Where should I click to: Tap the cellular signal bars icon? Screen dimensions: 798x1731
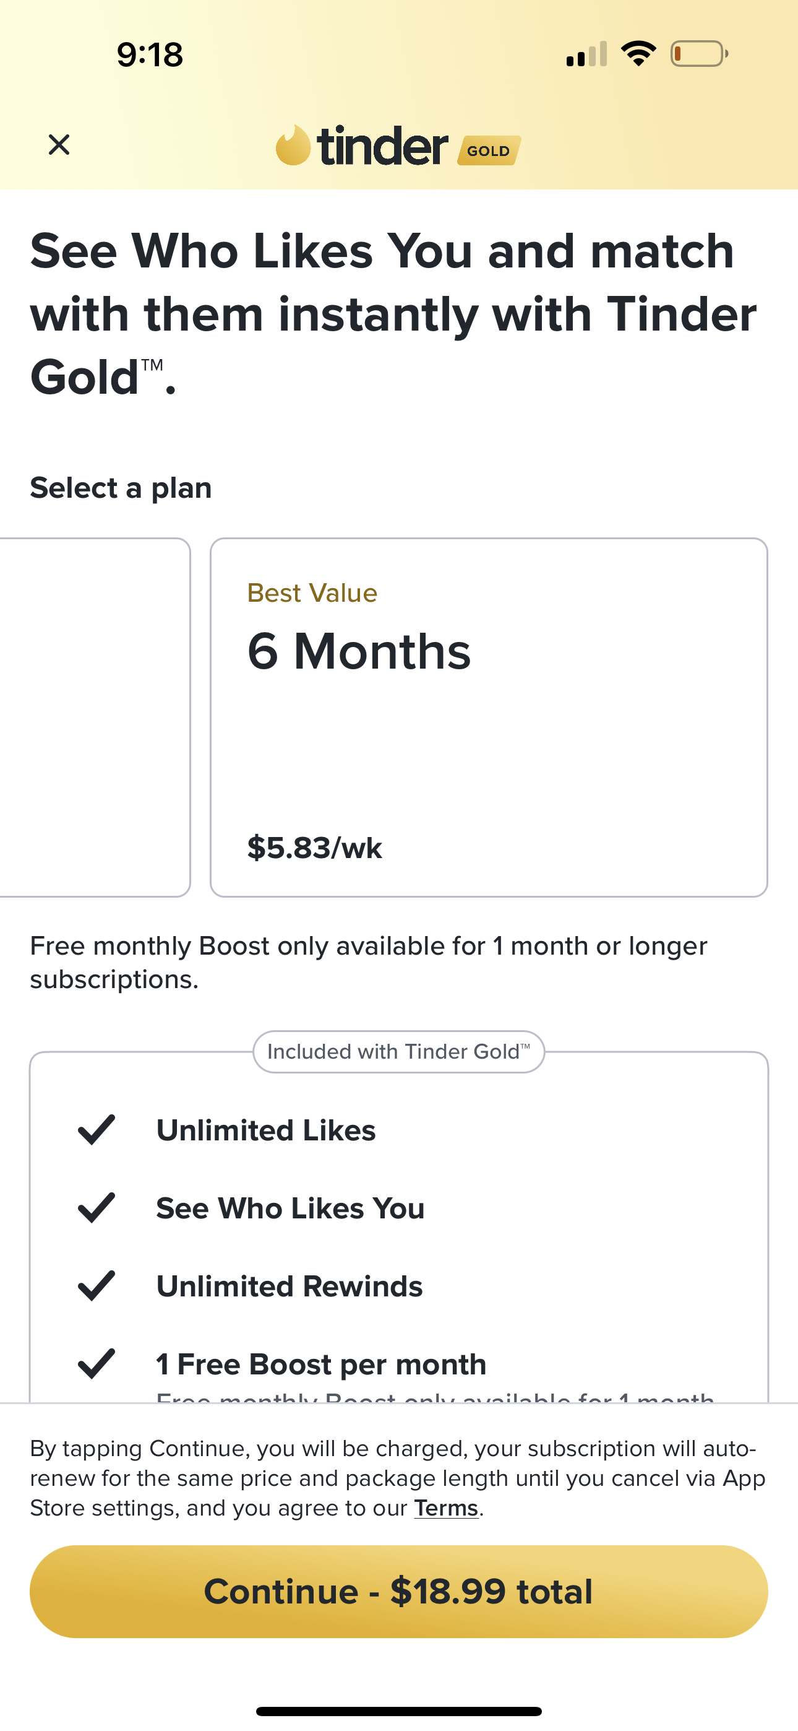586,54
